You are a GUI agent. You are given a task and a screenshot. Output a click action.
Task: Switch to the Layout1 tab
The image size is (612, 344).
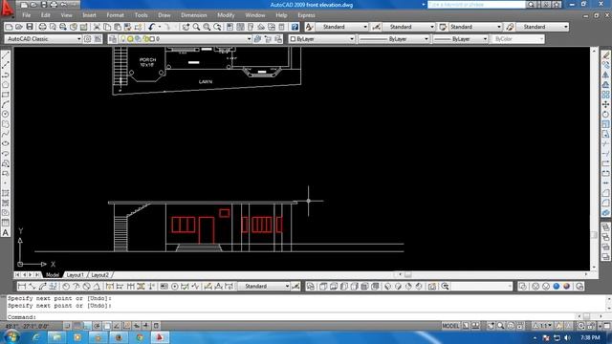click(75, 275)
